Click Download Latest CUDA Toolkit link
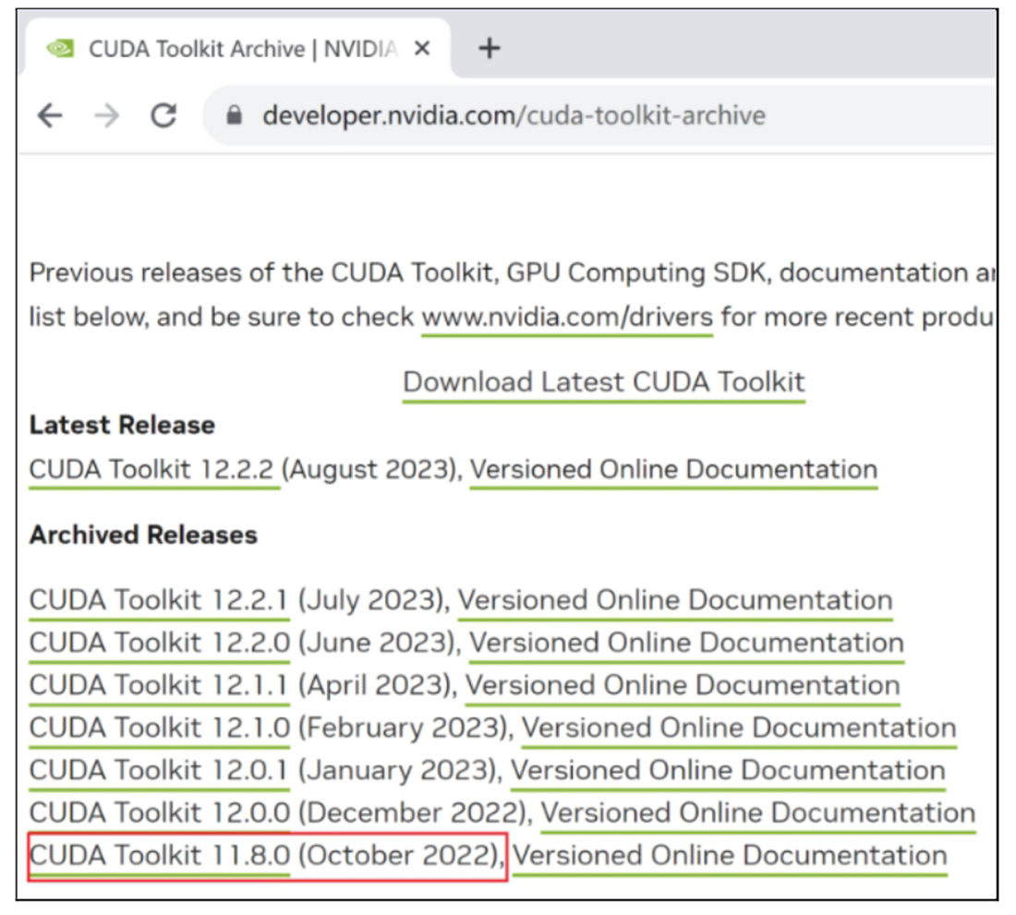1016x915 pixels. tap(603, 382)
